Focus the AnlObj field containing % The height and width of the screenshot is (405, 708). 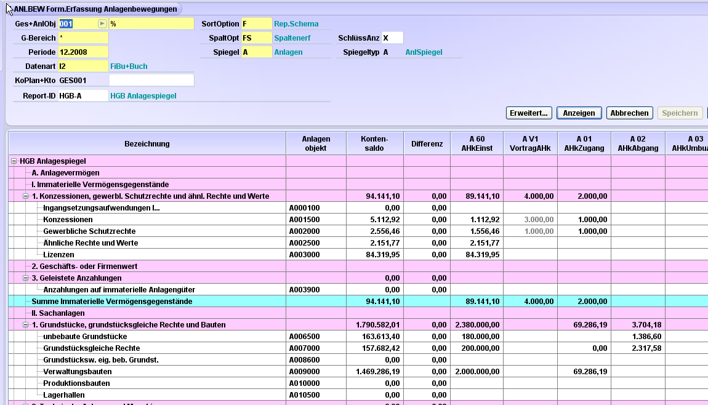pyautogui.click(x=151, y=24)
